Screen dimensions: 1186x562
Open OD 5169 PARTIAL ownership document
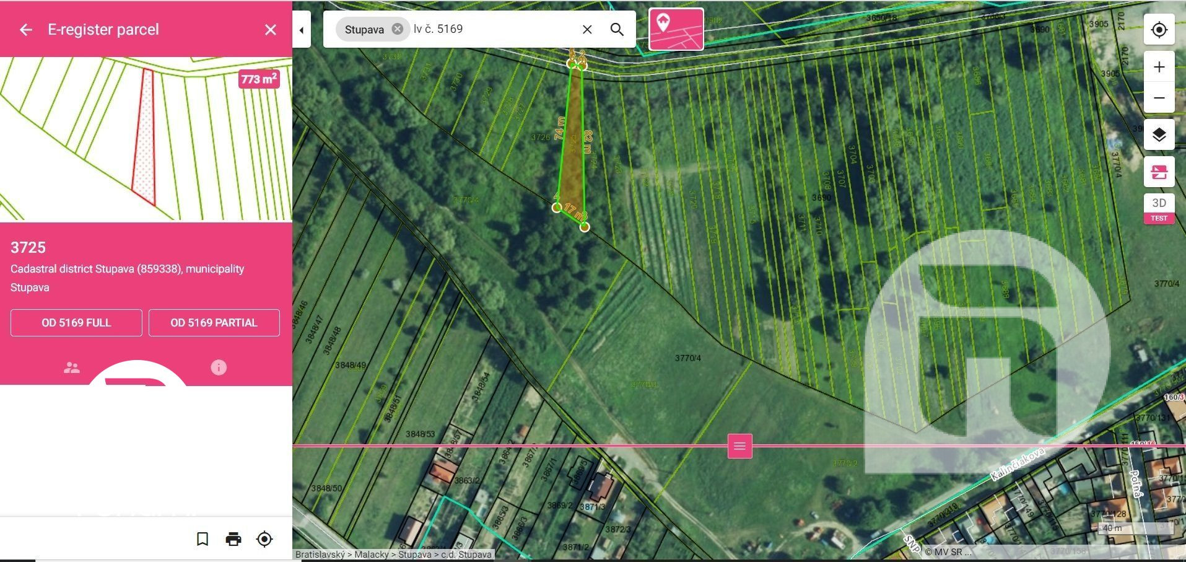pyautogui.click(x=214, y=323)
